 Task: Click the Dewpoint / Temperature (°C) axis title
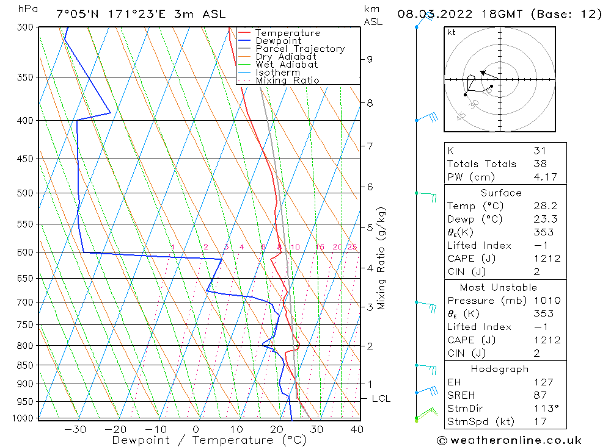point(210,440)
